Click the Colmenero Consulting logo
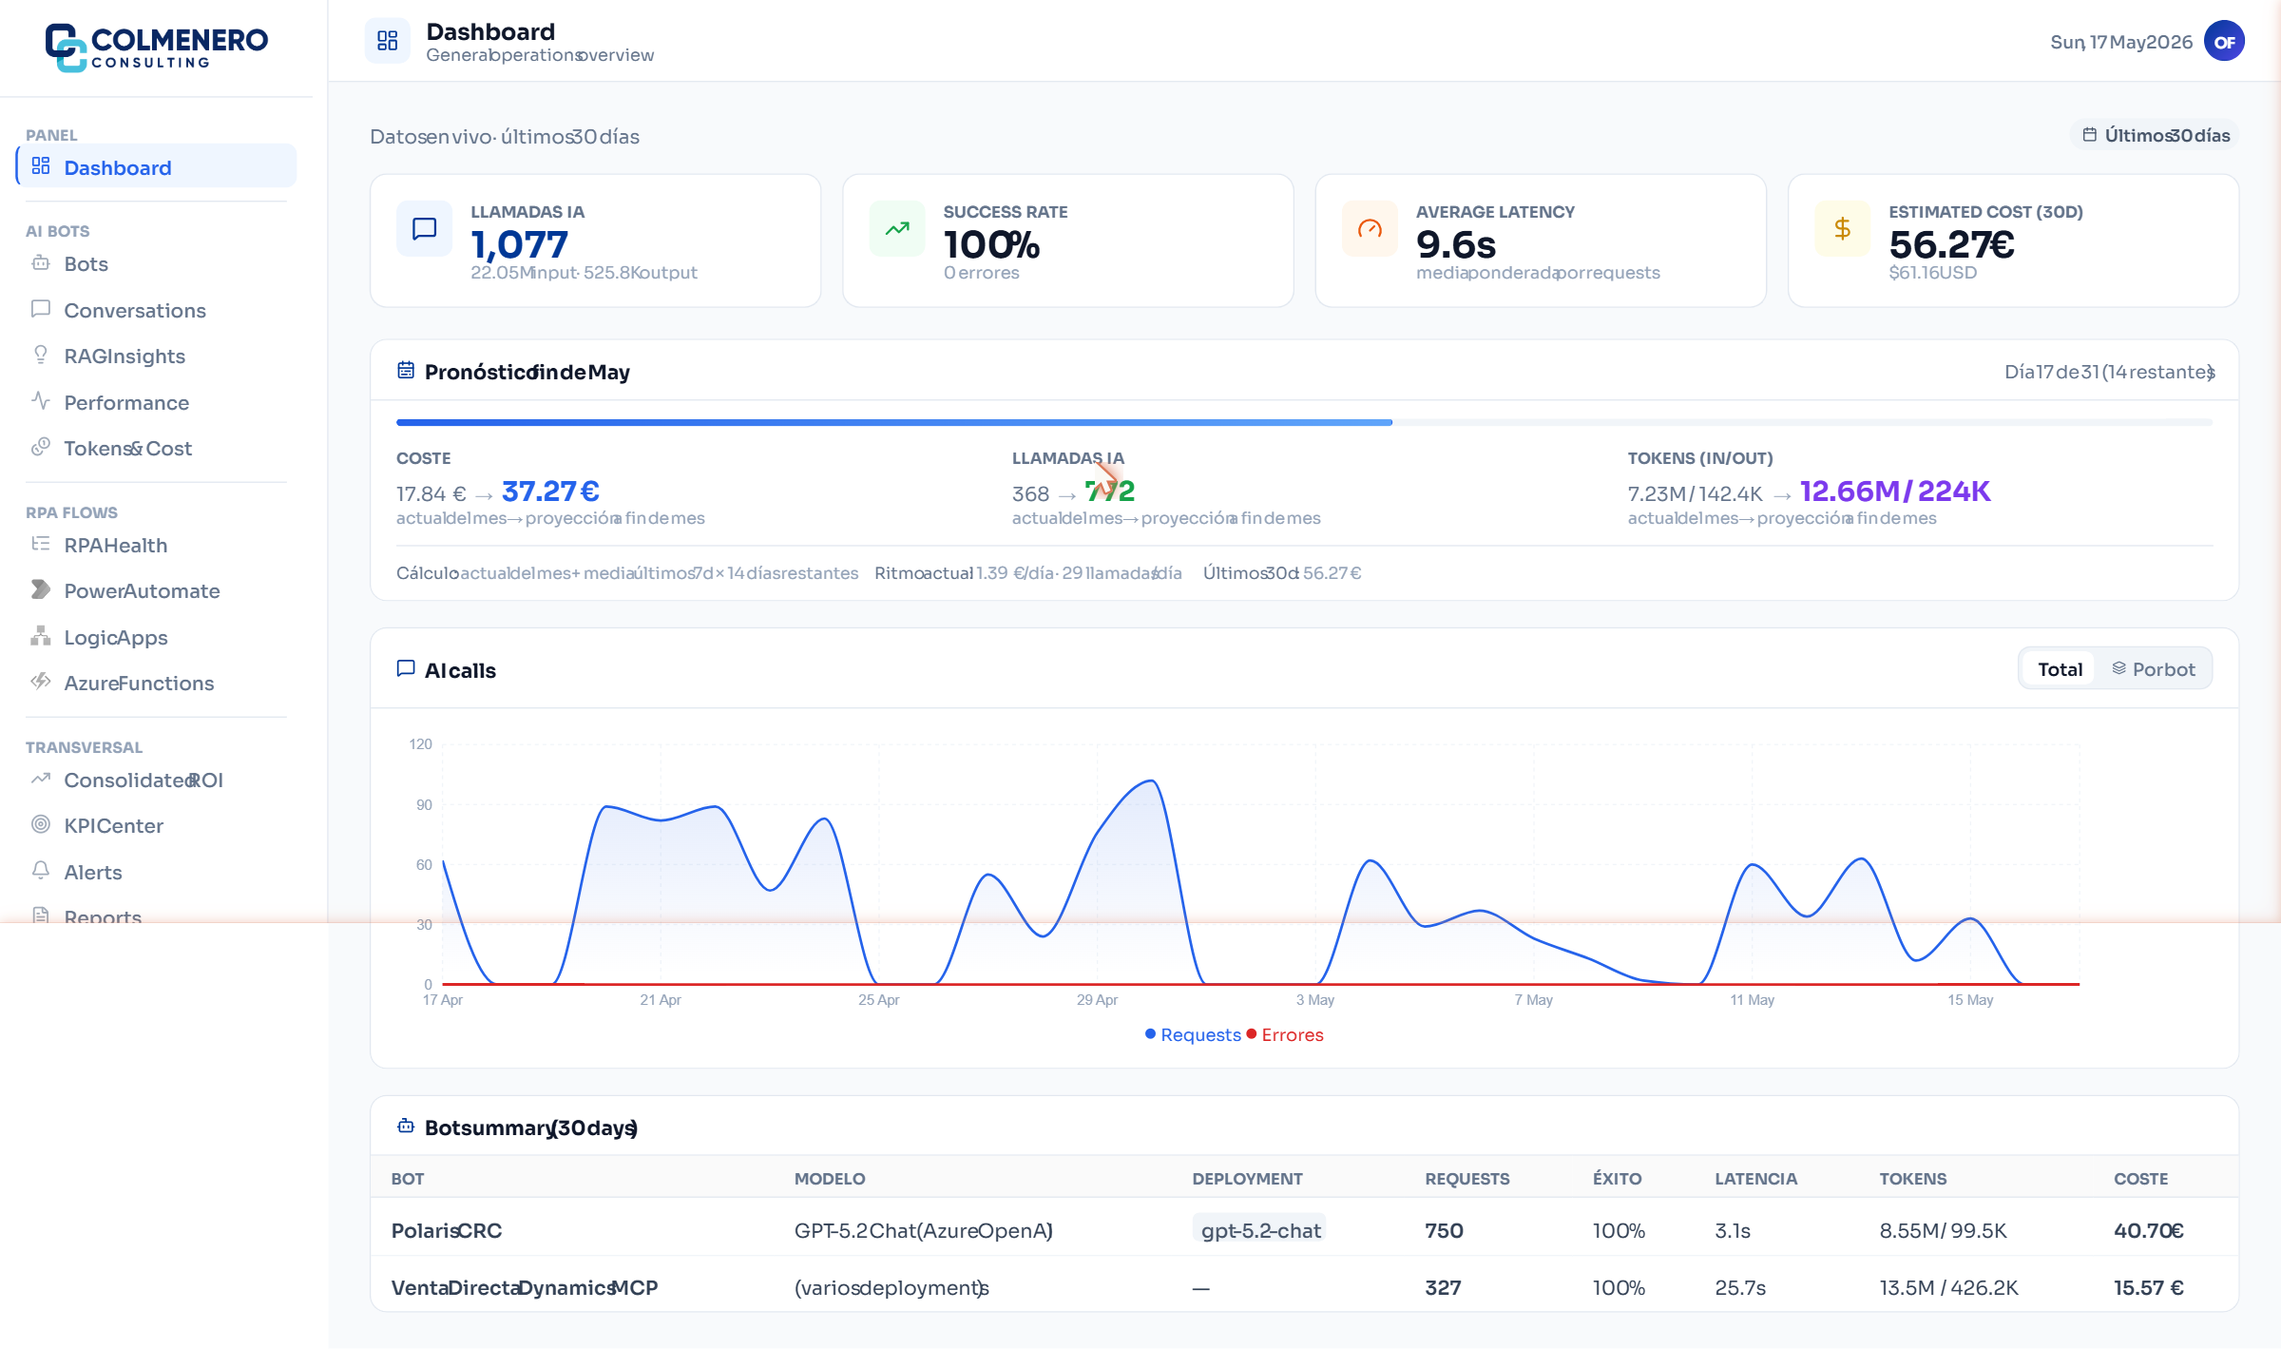2281x1349 pixels. click(157, 47)
